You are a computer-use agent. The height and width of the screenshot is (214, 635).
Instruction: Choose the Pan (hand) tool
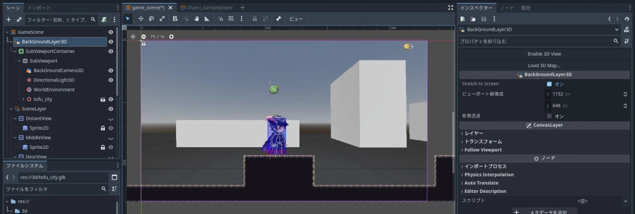click(x=197, y=19)
